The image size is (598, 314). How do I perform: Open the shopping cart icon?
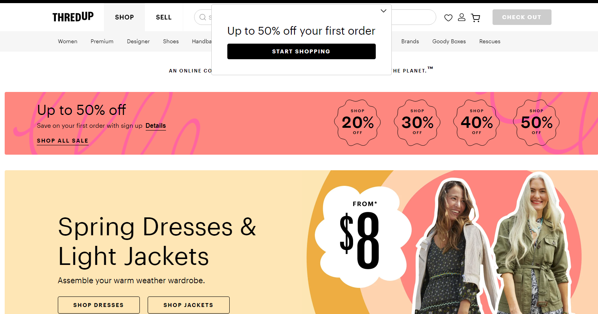coord(475,18)
